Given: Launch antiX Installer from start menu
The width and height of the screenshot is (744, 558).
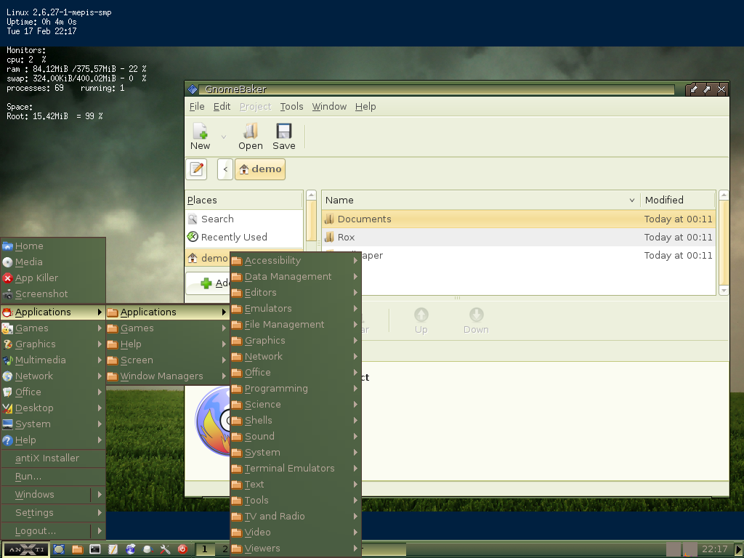Looking at the screenshot, I should coord(53,458).
